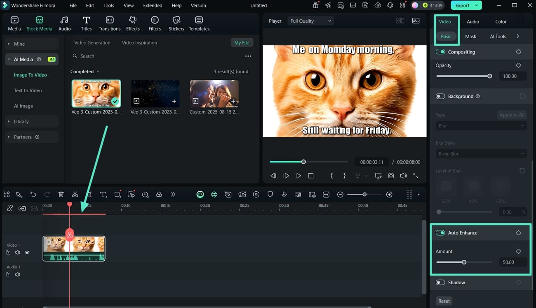Turn off the Auto Enhance switch
Screen dimensions: 536x308
click(x=440, y=233)
